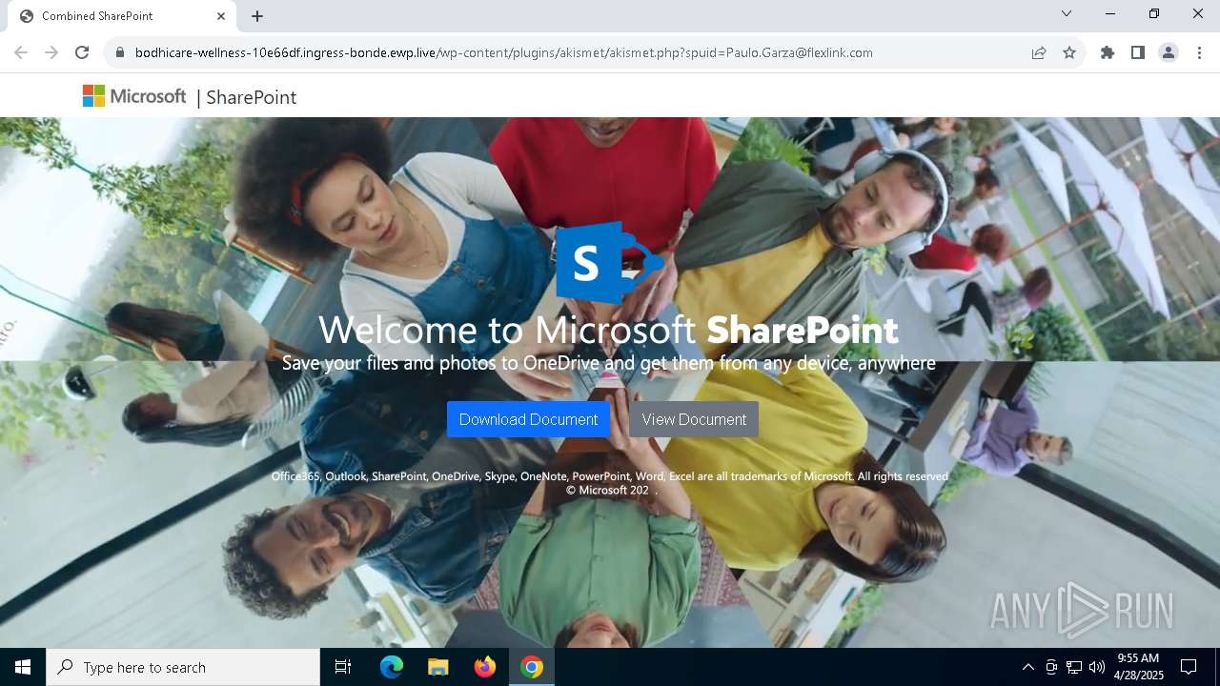Image resolution: width=1220 pixels, height=686 pixels.
Task: Show hidden system tray icons
Action: [1027, 667]
